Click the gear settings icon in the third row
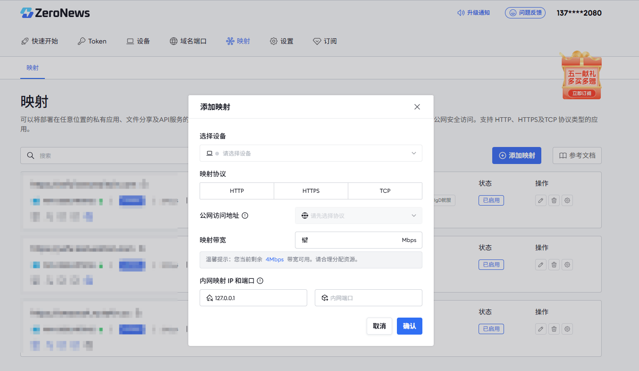 tap(568, 329)
